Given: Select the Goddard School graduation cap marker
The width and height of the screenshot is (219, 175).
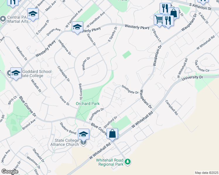Looking at the screenshot, I should point(16,73).
